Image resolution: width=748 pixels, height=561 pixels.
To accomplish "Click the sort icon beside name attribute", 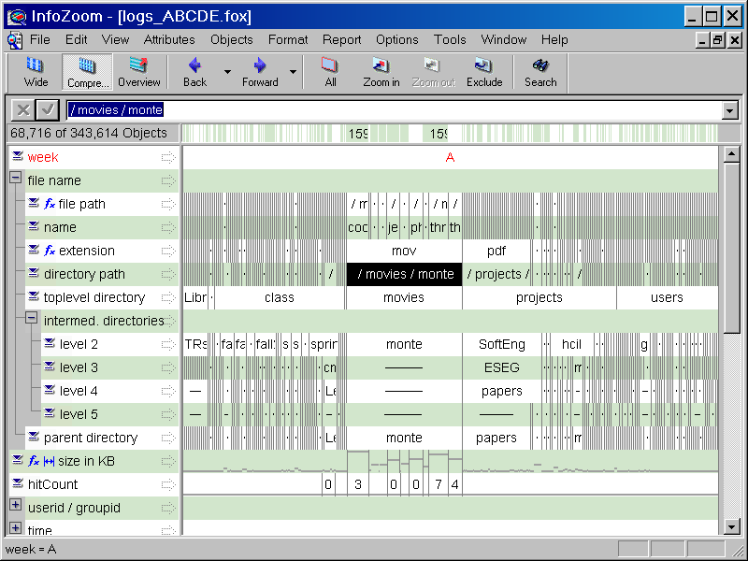I will coord(34,225).
